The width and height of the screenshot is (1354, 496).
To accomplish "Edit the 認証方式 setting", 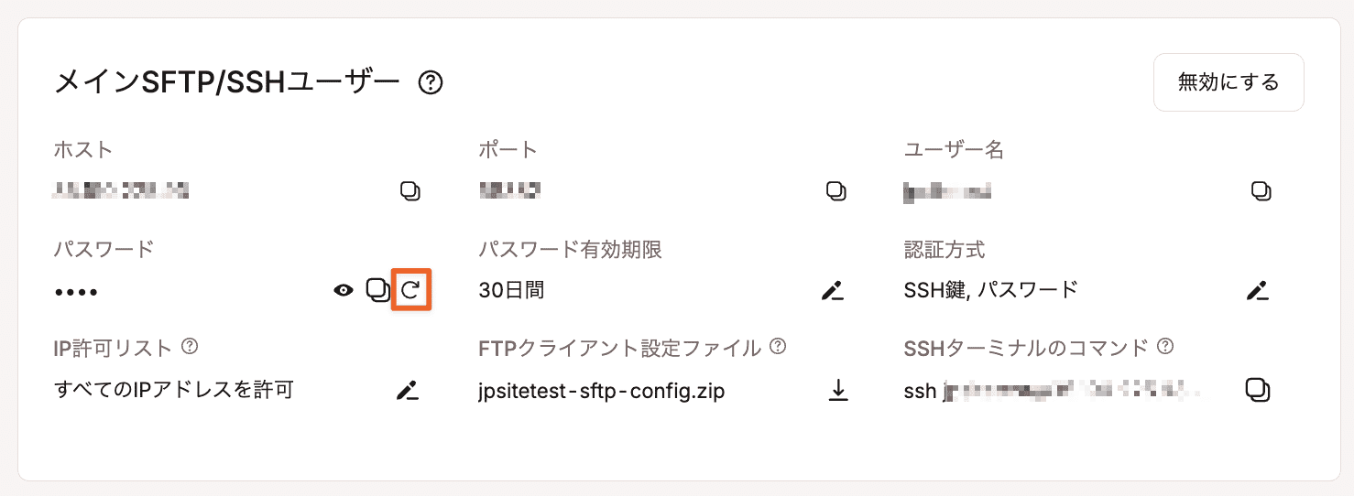I will pos(1258,291).
